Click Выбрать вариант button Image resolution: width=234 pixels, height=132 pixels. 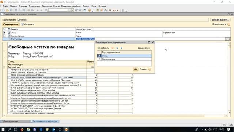click(x=220, y=20)
